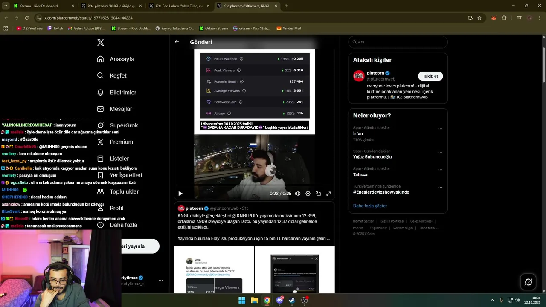The image size is (546, 307).
Task: Switch to the KNGL ekibiyle platcorn tab
Action: [110, 6]
